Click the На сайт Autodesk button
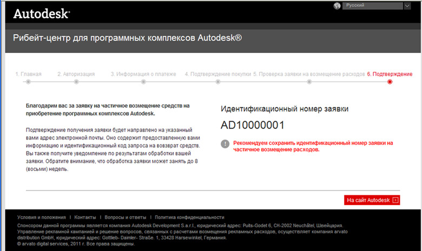The height and width of the screenshot is (251, 422). click(x=372, y=200)
